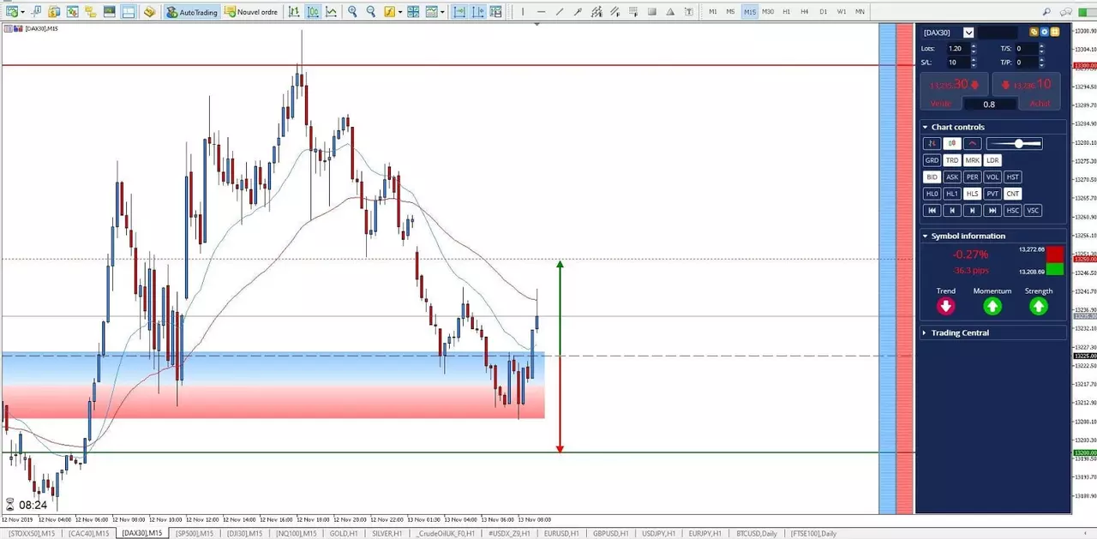The height and width of the screenshot is (539, 1097).
Task: Open the DAX30 symbol dropdown in panel
Action: (968, 33)
